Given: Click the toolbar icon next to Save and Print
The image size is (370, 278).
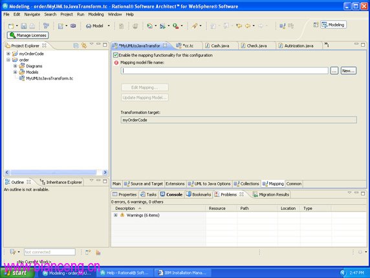Looking at the screenshot, I should 47,26.
